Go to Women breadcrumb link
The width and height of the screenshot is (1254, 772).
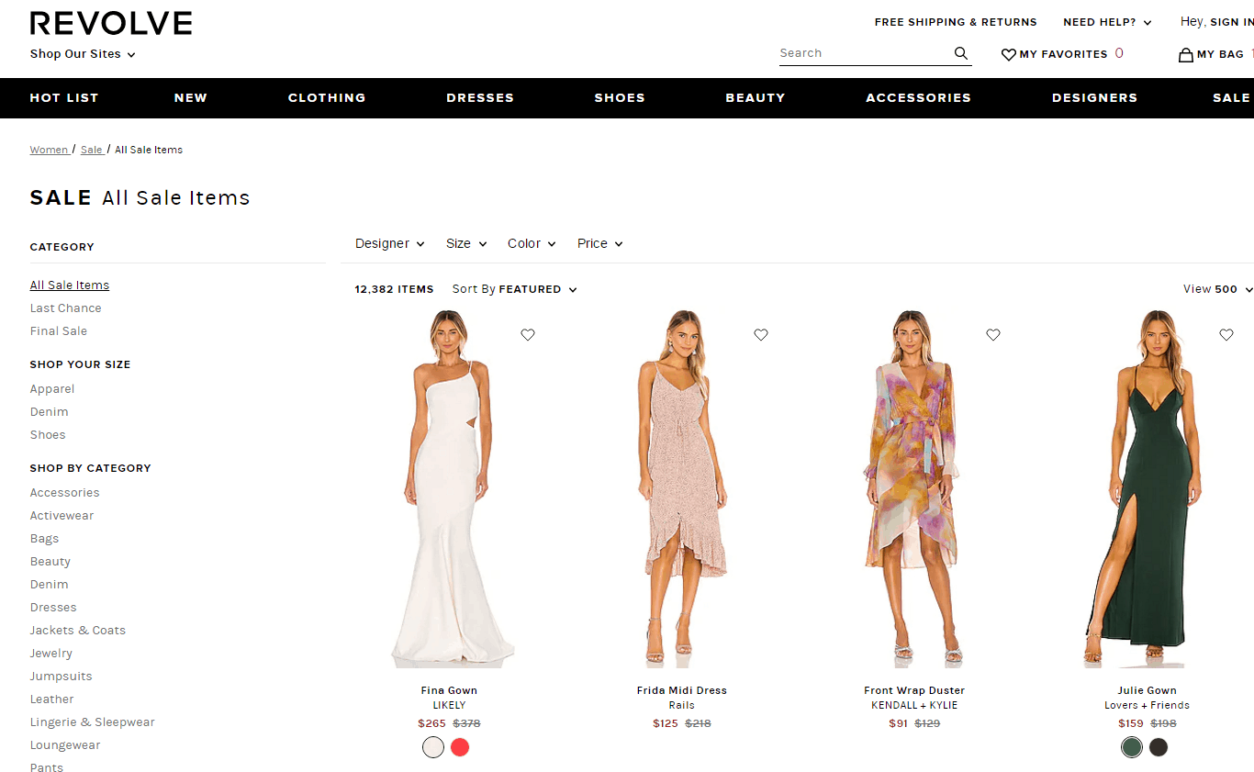49,150
